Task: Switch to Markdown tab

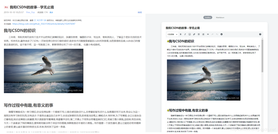Action: pyautogui.click(x=220, y=18)
